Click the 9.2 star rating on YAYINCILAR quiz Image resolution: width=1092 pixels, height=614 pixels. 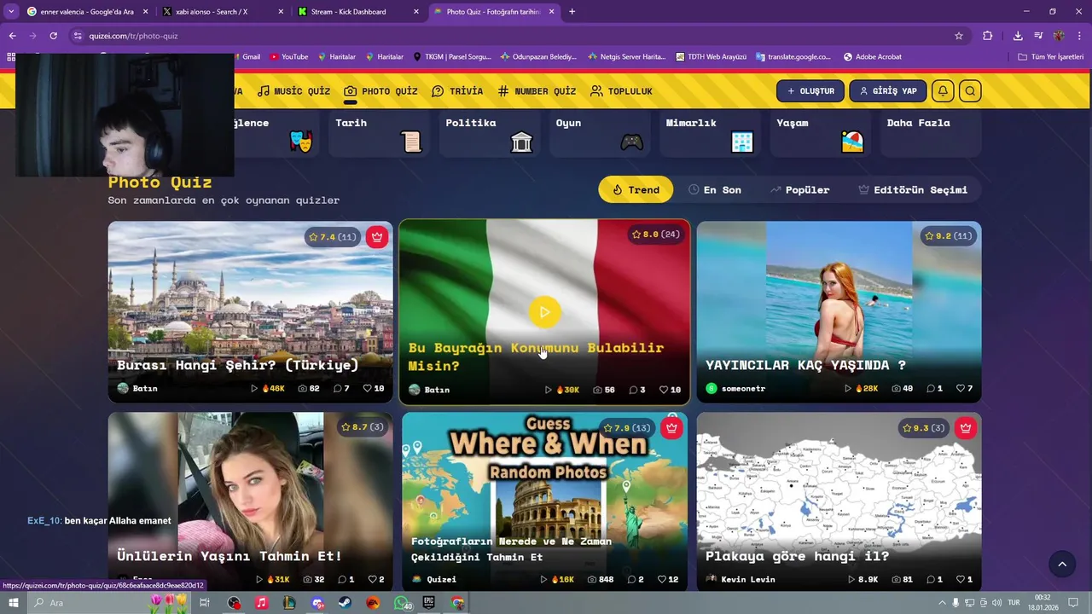pos(949,235)
